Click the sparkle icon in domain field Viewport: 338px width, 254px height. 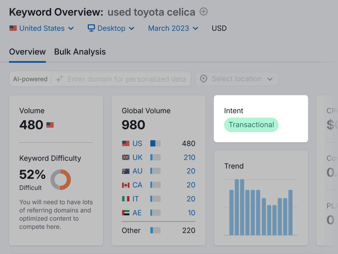coord(59,79)
